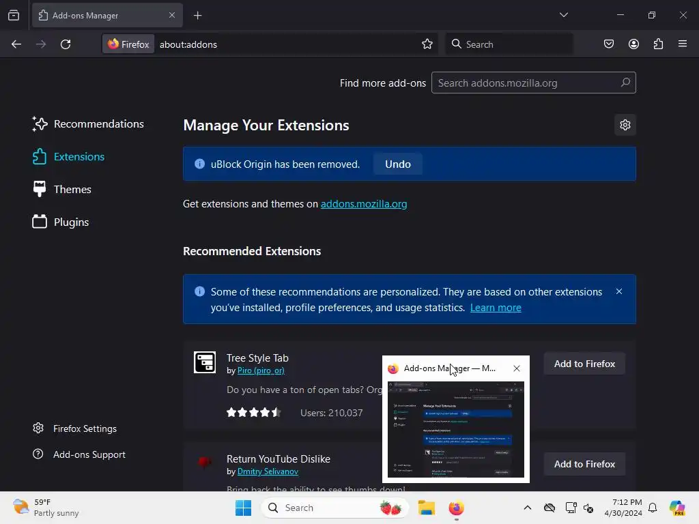Open the weather widget on taskbar
The width and height of the screenshot is (699, 524).
46,508
